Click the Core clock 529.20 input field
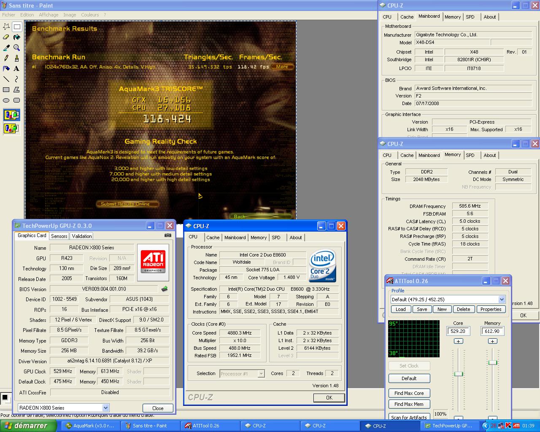This screenshot has width=540, height=432. (458, 331)
